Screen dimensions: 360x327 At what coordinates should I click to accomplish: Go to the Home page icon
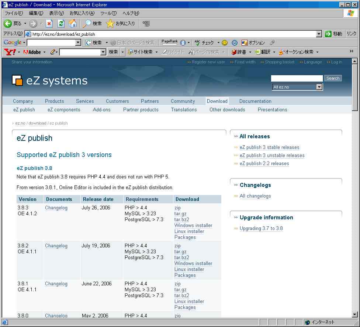(73, 23)
